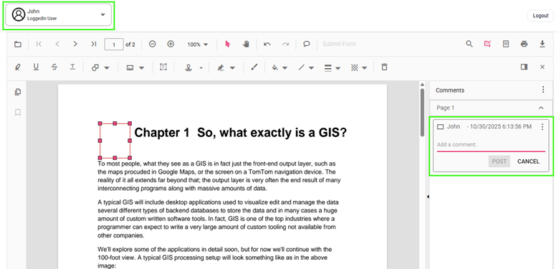This screenshot has height=269, width=559.
Task: Click the current page number field
Action: coord(114,44)
